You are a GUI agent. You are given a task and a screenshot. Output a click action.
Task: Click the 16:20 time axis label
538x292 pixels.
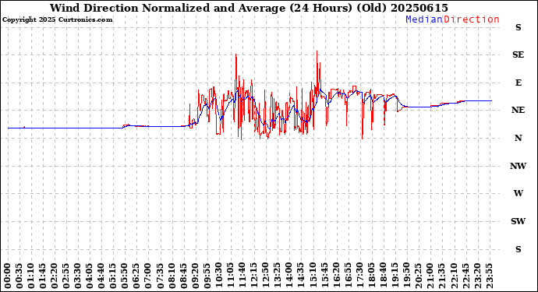tap(336, 276)
